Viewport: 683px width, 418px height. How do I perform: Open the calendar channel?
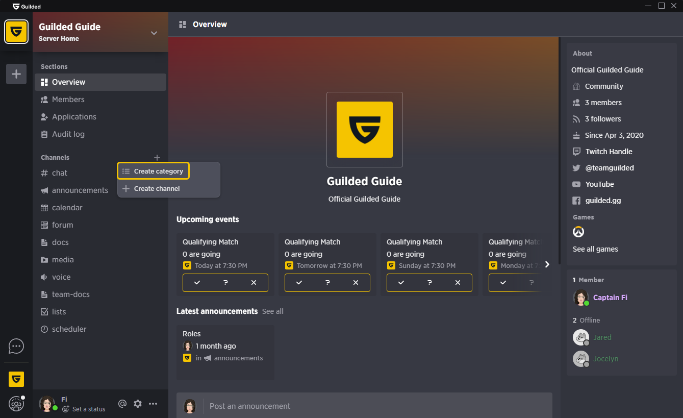tap(100, 208)
